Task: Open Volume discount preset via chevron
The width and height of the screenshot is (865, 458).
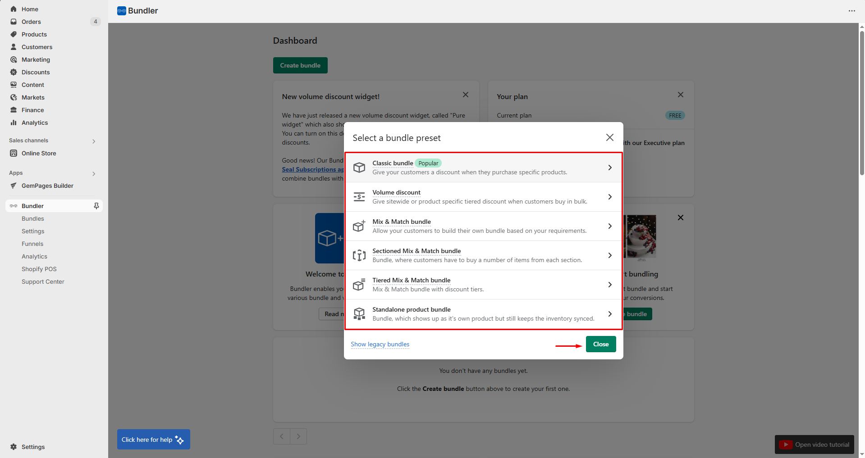Action: point(609,197)
